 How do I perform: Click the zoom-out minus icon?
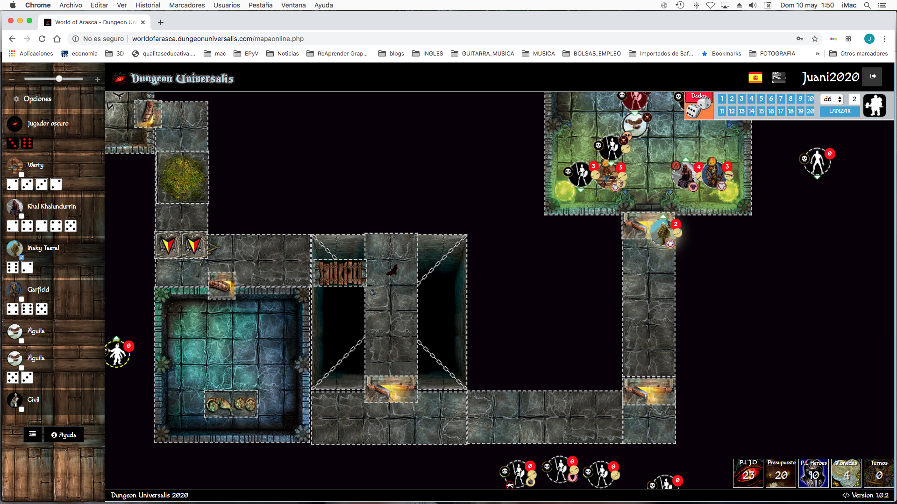click(x=12, y=79)
